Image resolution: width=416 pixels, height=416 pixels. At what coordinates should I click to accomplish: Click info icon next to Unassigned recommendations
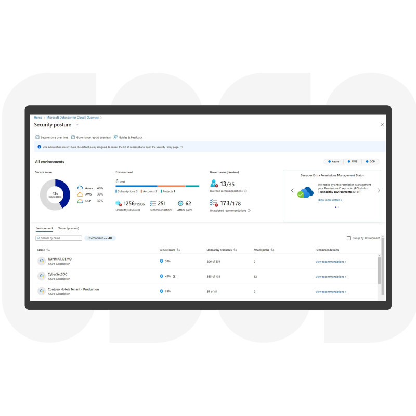[249, 211]
